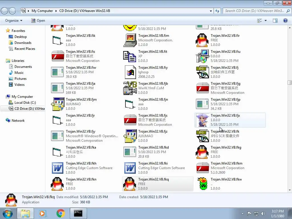This screenshot has height=219, width=292.
Task: Open the Documents library
Action: tap(23, 67)
